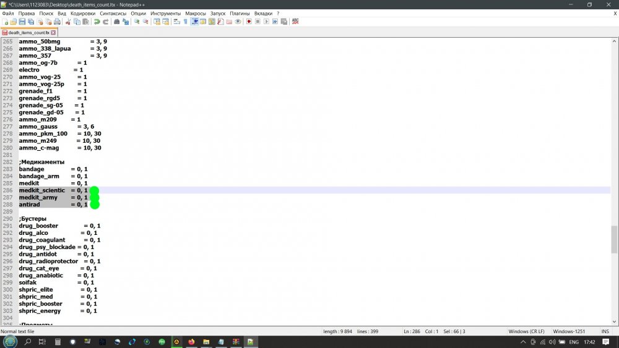Open the Windows (CR LF) line ending selector
Viewport: 619px width, 348px height.
coord(527,332)
